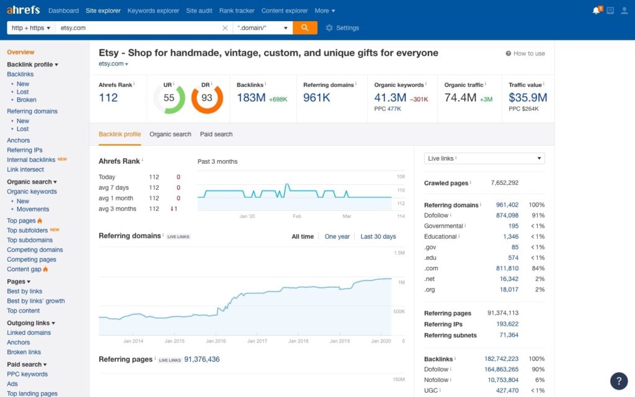635x397 pixels.
Task: Open the More menu in top navigation
Action: [x=325, y=11]
